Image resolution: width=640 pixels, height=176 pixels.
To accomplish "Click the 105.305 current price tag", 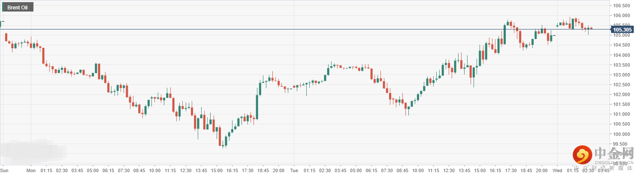I will coord(622,29).
